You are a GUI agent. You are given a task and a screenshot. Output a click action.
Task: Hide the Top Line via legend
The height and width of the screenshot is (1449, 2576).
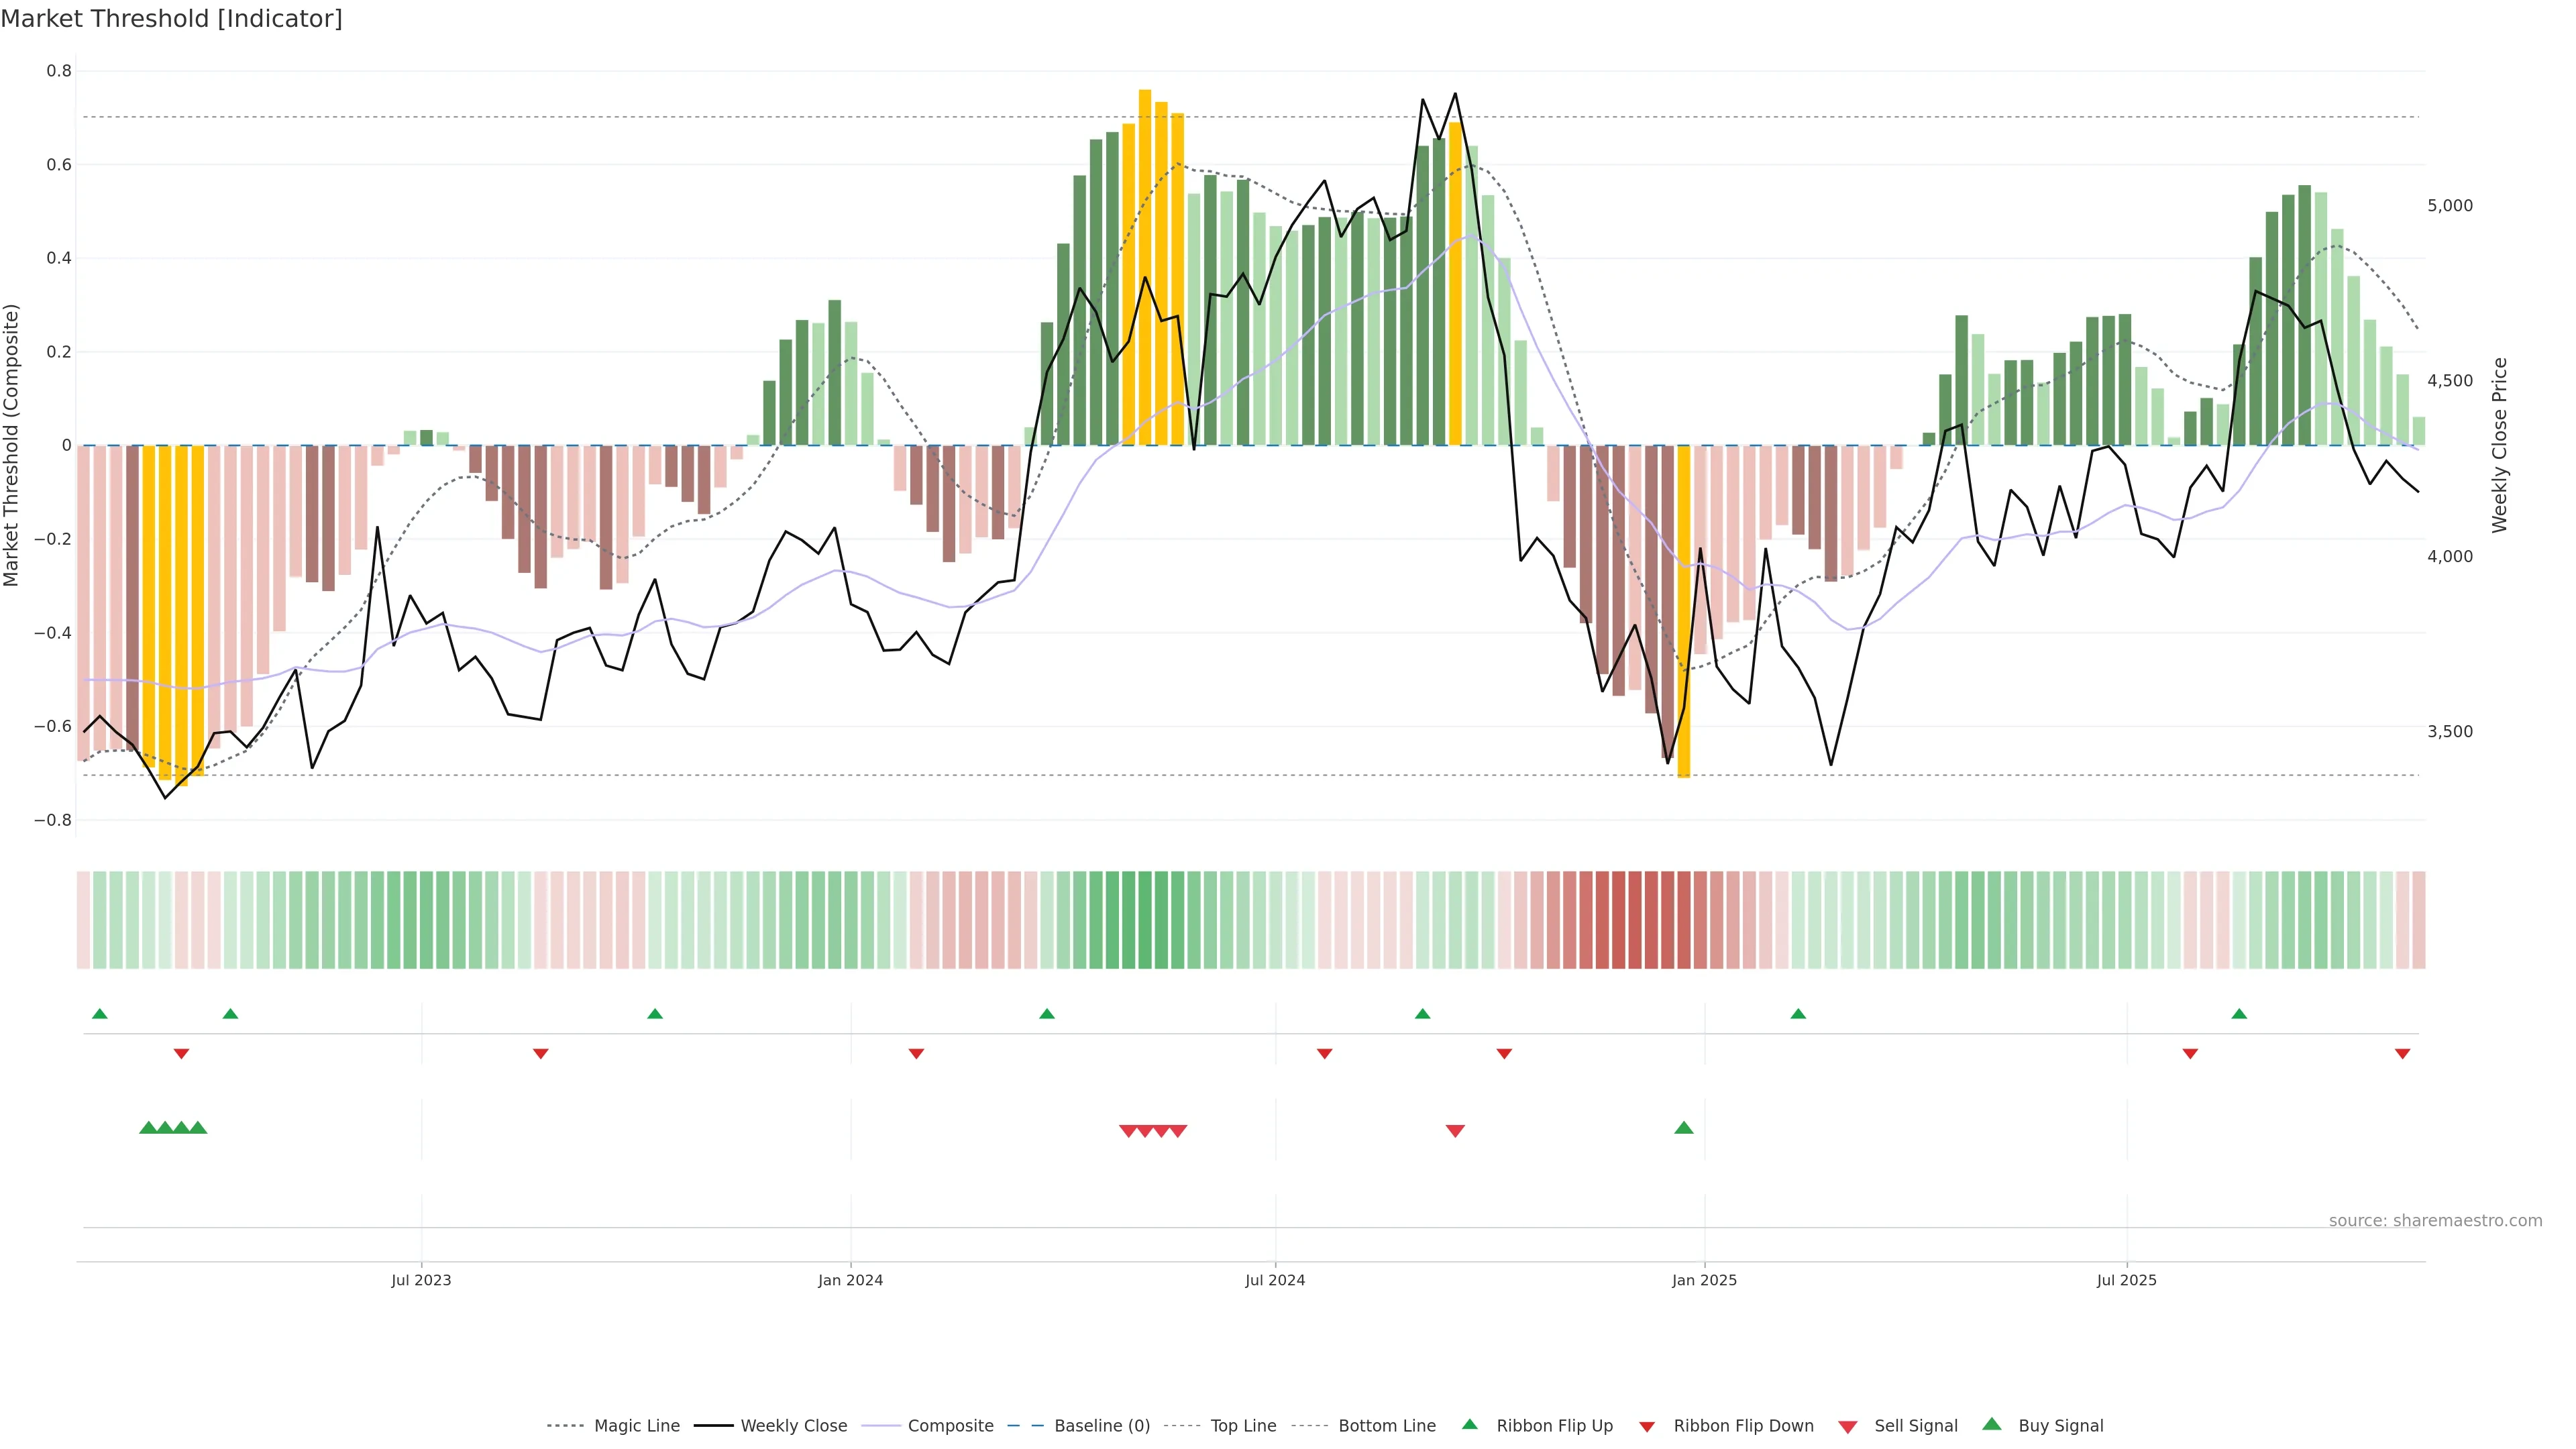[1243, 1426]
